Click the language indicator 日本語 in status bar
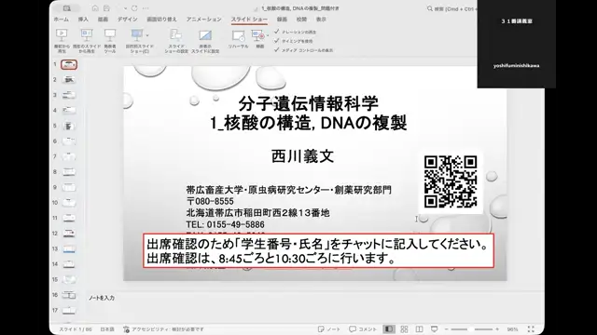Image resolution: width=597 pixels, height=335 pixels. [107, 329]
